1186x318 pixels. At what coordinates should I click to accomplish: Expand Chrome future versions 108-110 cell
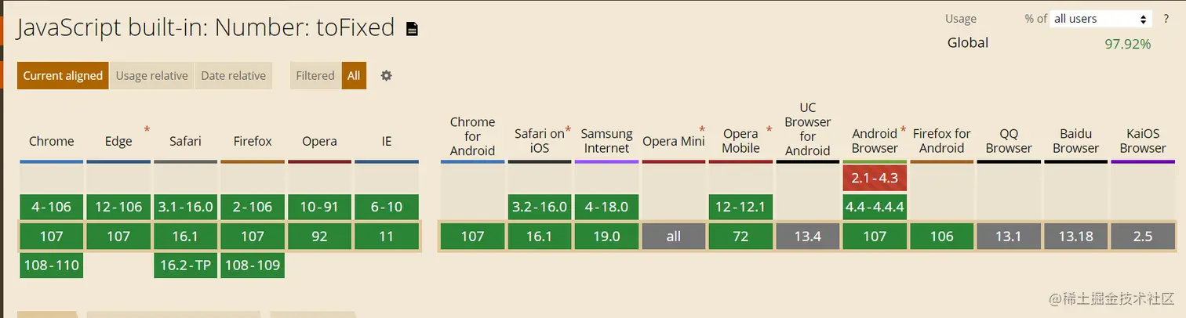tap(52, 266)
